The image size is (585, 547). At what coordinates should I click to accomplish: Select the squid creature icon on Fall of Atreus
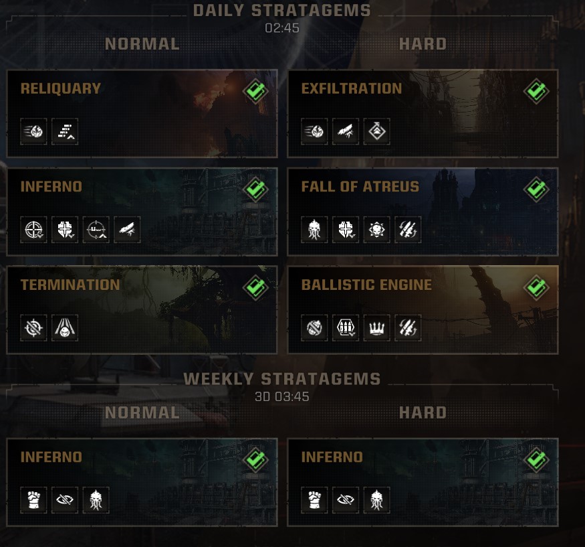pos(314,230)
